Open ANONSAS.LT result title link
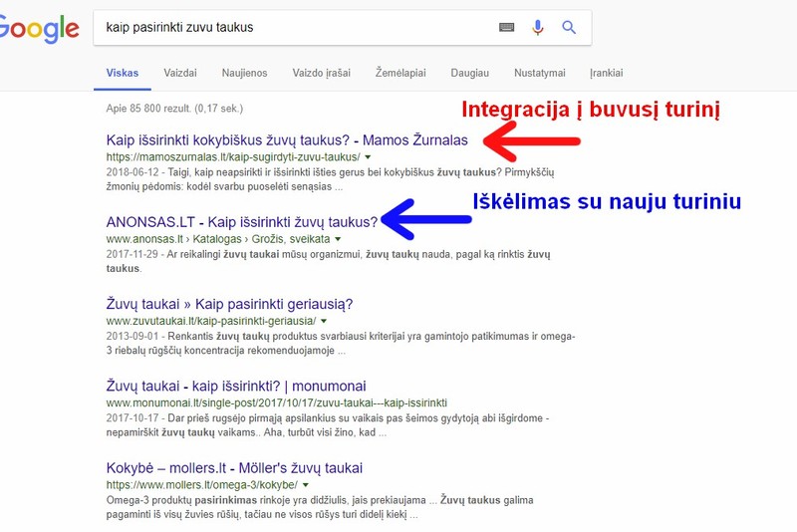The width and height of the screenshot is (797, 532). (242, 222)
